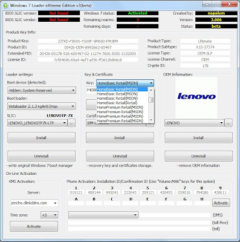Click the KMS Activation Activate button
240x242 pixels.
tap(34, 226)
